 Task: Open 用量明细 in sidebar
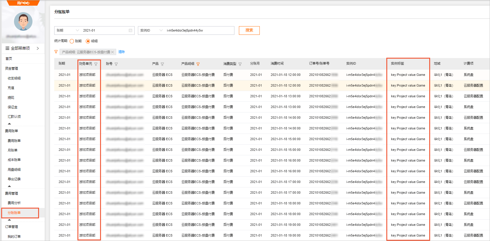[14, 170]
